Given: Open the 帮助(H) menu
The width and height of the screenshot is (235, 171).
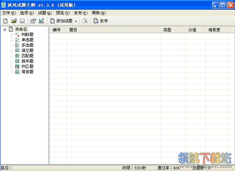Looking at the screenshot, I should pyautogui.click(x=99, y=13).
